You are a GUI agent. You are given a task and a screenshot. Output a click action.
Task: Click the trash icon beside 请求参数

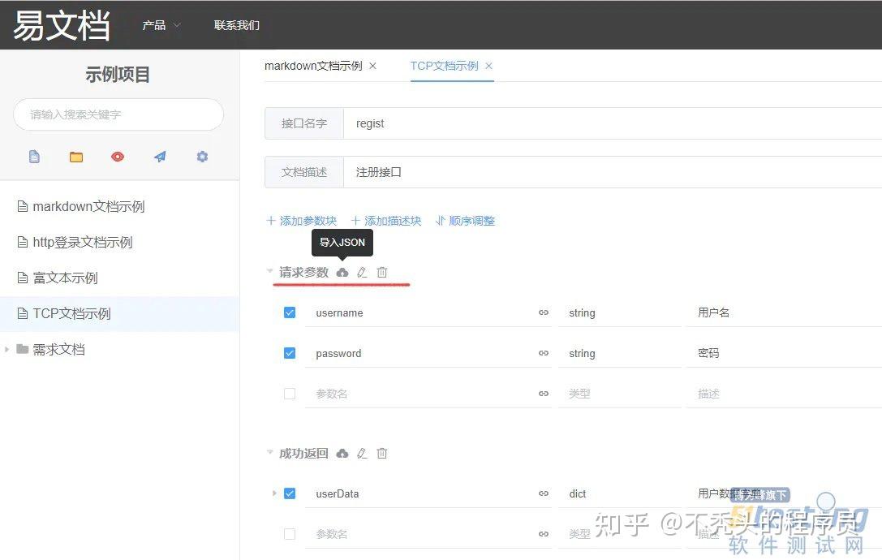382,273
